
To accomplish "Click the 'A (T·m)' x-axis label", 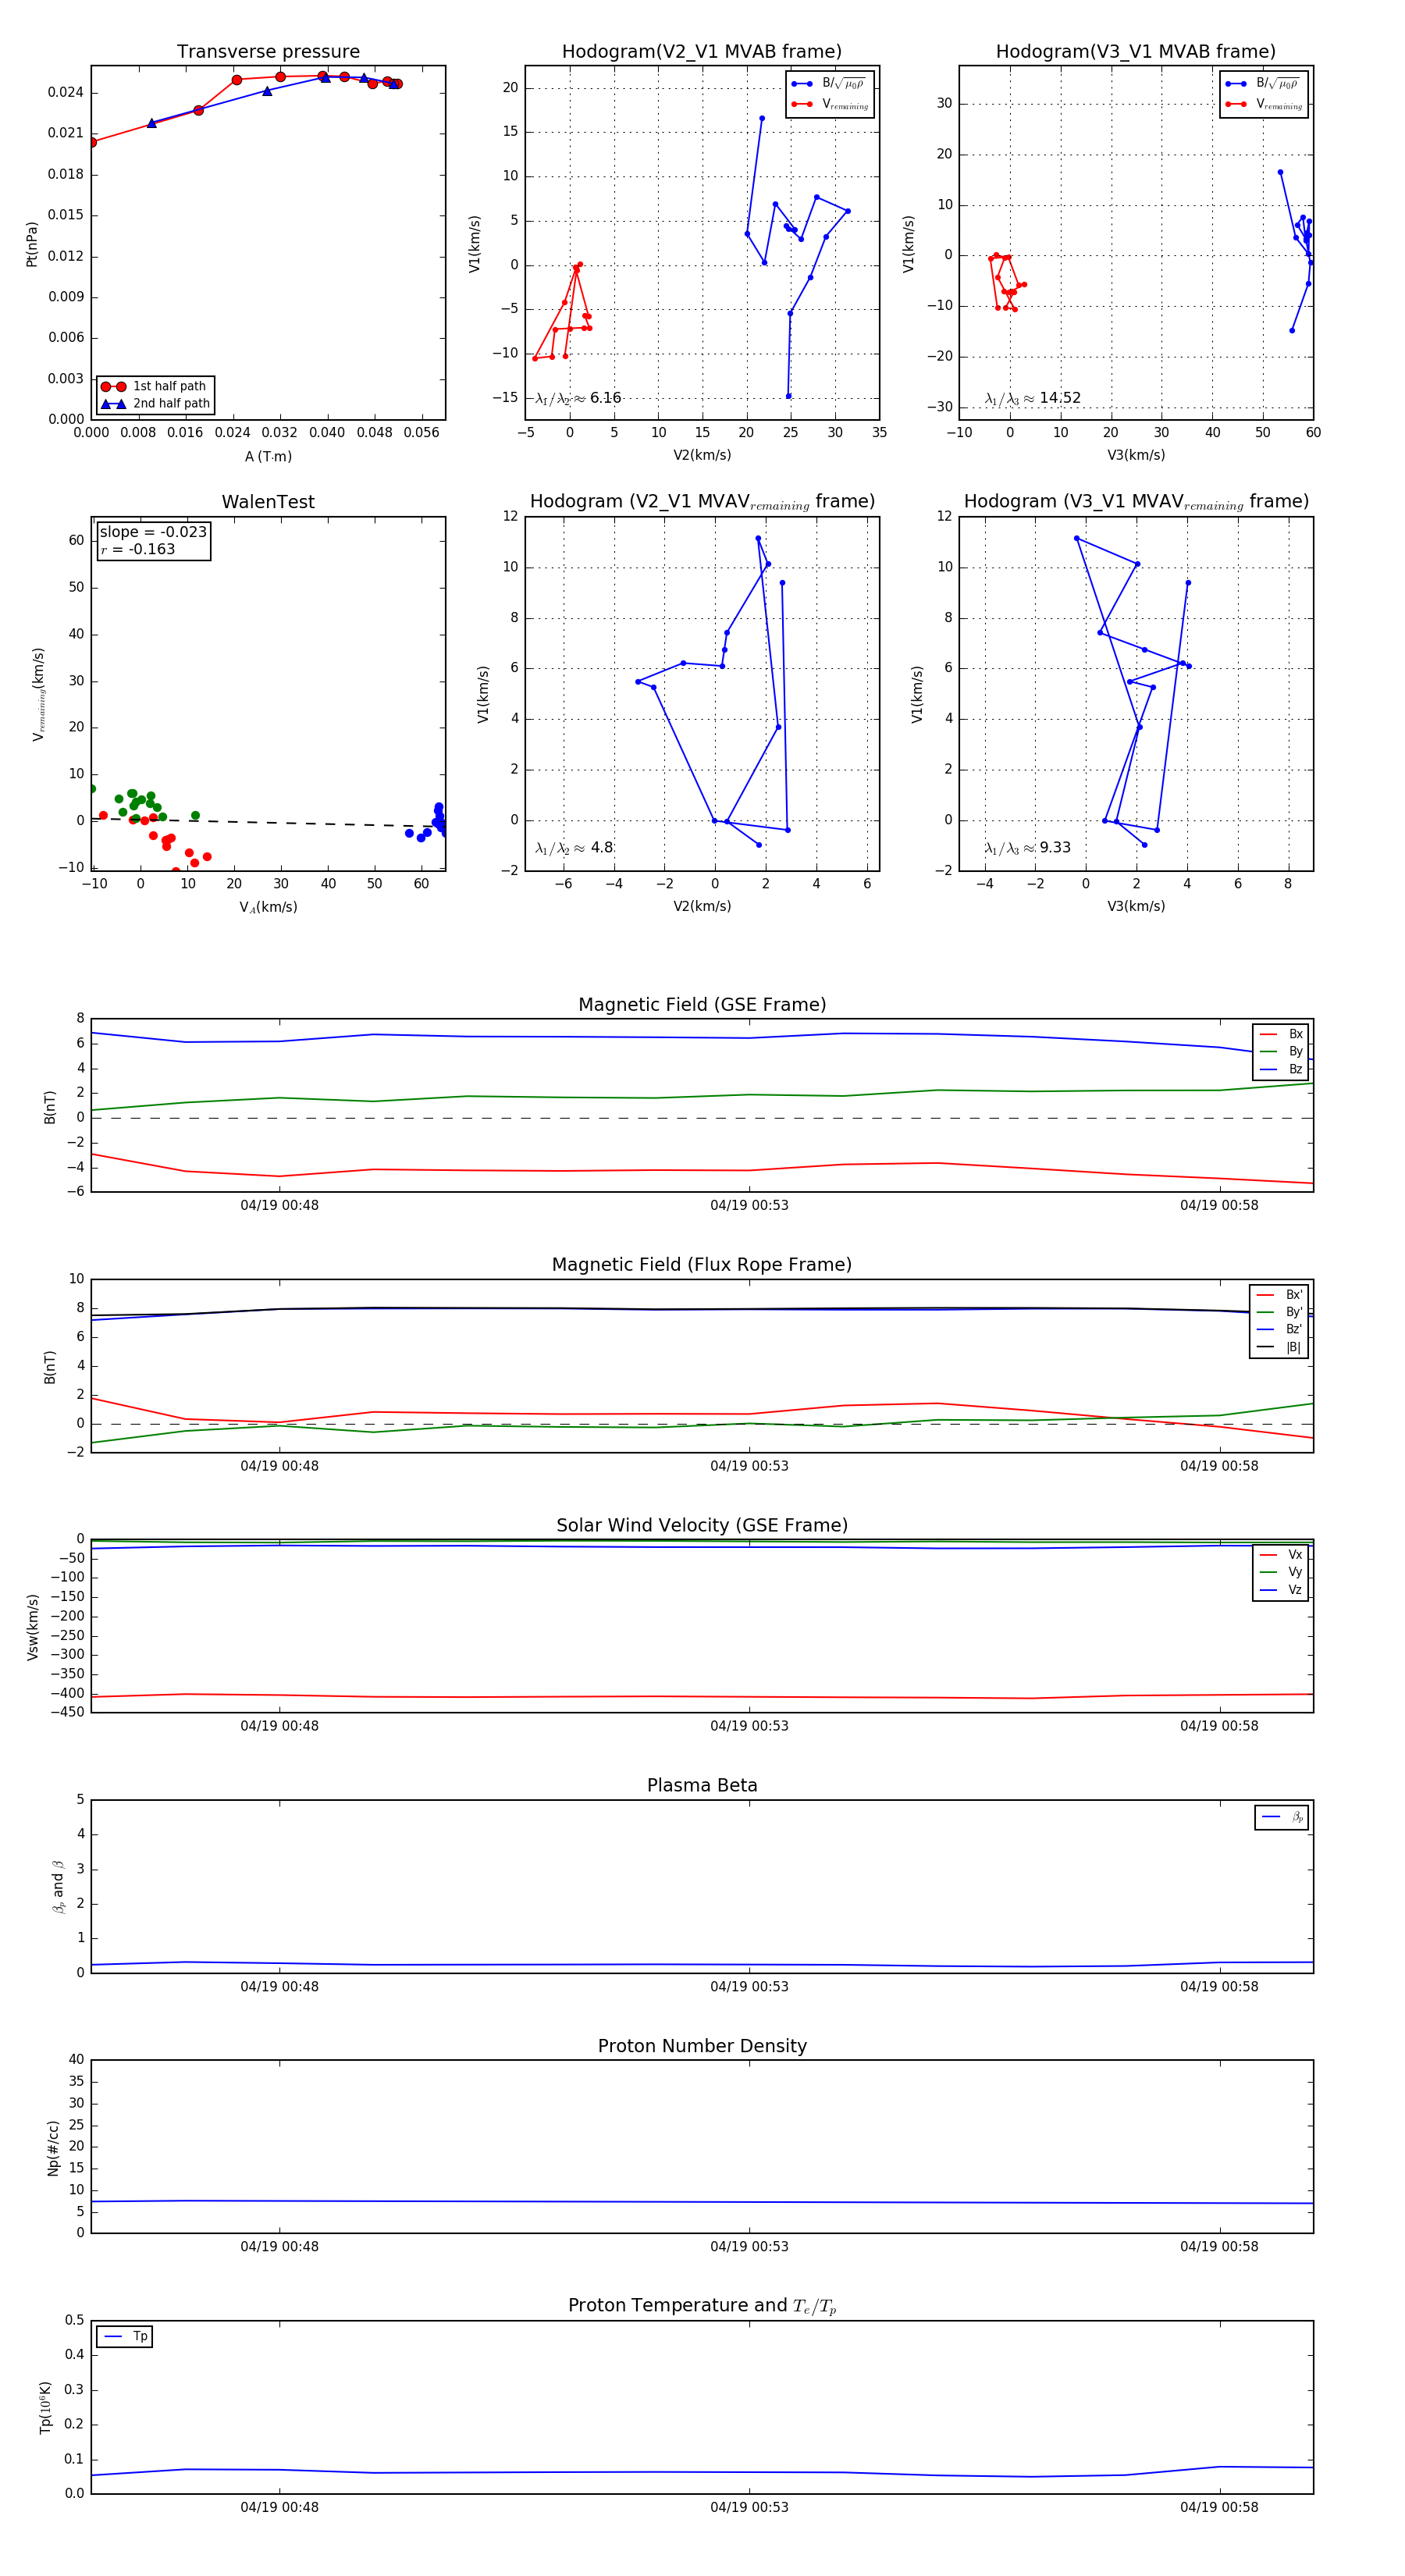I will pos(268,457).
